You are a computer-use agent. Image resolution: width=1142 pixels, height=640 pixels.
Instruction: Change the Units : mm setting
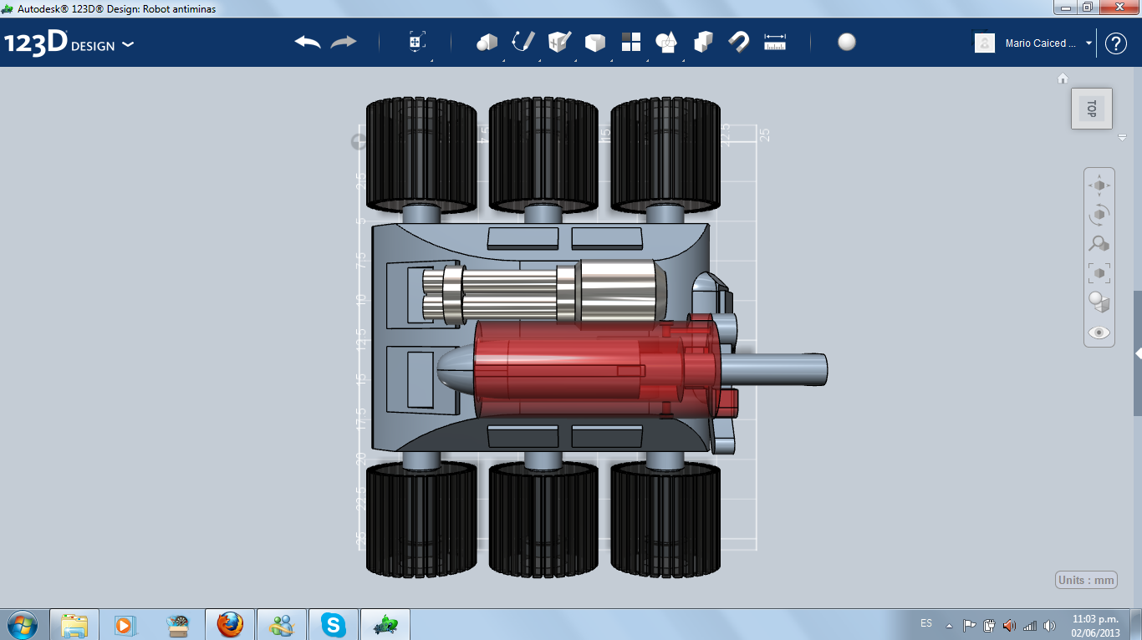point(1086,581)
